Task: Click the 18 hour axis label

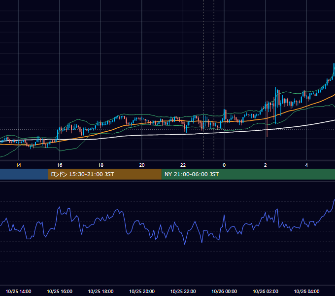Action: tap(100, 165)
